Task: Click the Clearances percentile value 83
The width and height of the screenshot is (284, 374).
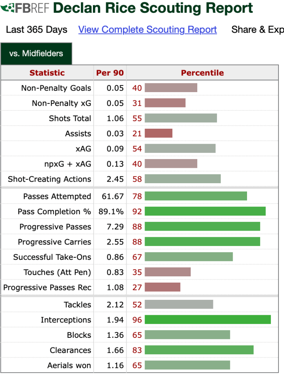Action: 137,350
